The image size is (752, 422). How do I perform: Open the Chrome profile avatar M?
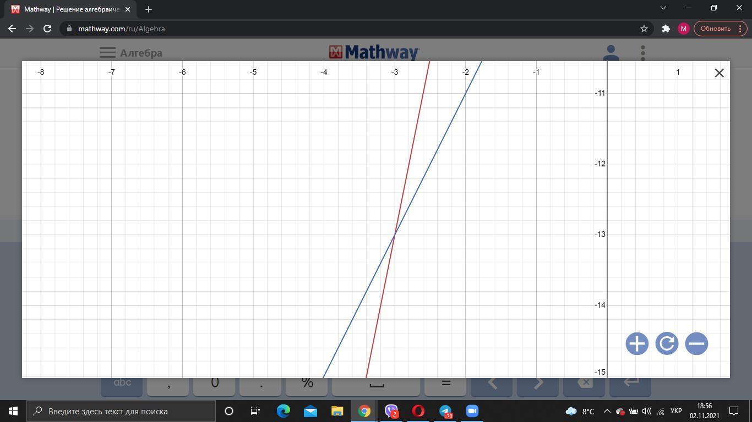(x=683, y=29)
